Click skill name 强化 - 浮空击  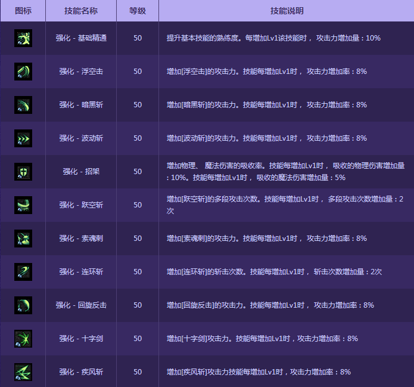(81, 72)
